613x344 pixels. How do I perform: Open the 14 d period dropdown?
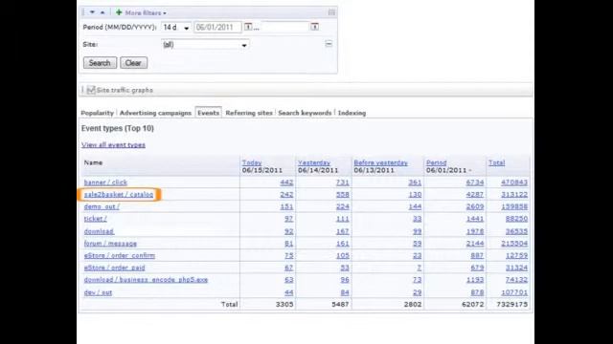click(x=176, y=28)
